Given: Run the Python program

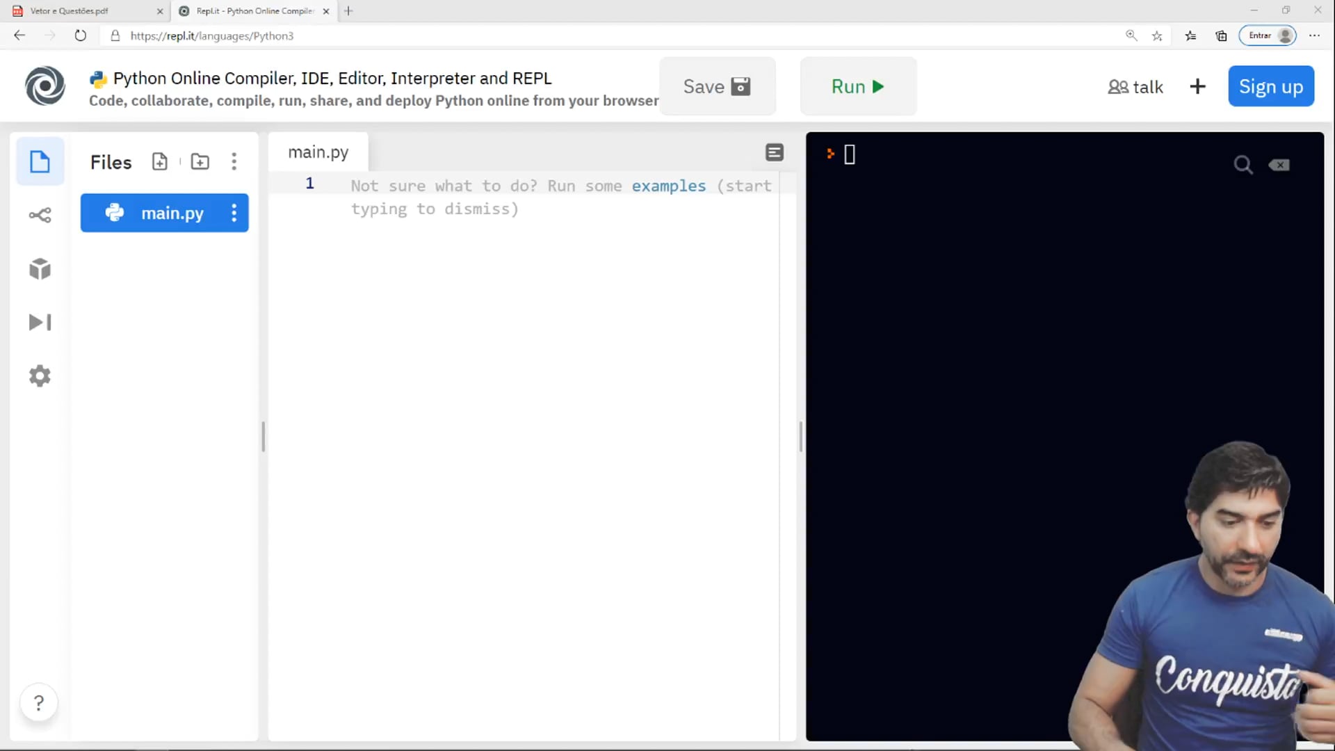Looking at the screenshot, I should pyautogui.click(x=857, y=86).
